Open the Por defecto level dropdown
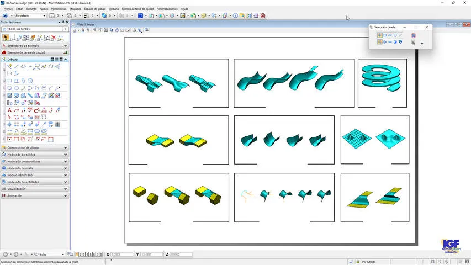The width and height of the screenshot is (471, 265). pyautogui.click(x=45, y=15)
